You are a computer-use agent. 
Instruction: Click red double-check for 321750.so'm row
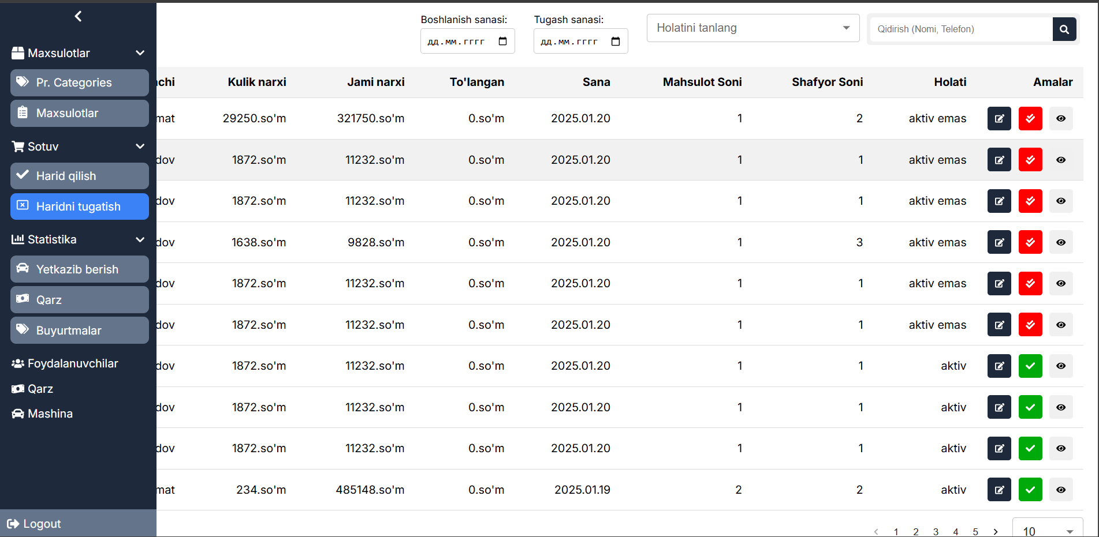(1030, 119)
